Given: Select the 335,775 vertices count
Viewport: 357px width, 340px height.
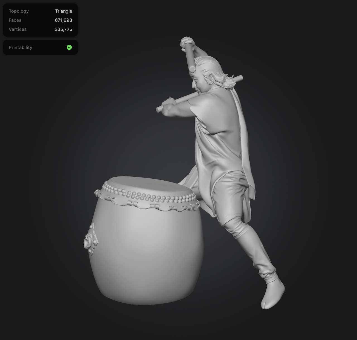Looking at the screenshot, I should point(64,29).
